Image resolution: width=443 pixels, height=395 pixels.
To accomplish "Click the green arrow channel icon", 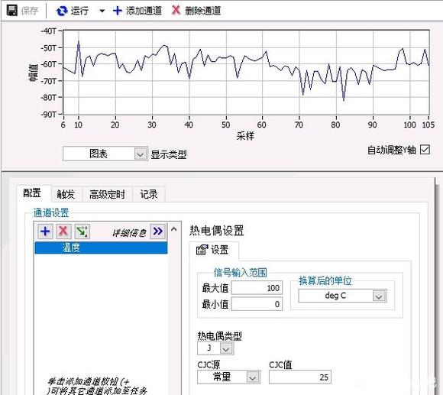I will pyautogui.click(x=82, y=231).
